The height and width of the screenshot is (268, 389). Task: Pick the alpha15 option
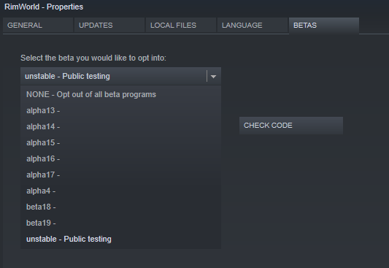tap(121, 143)
